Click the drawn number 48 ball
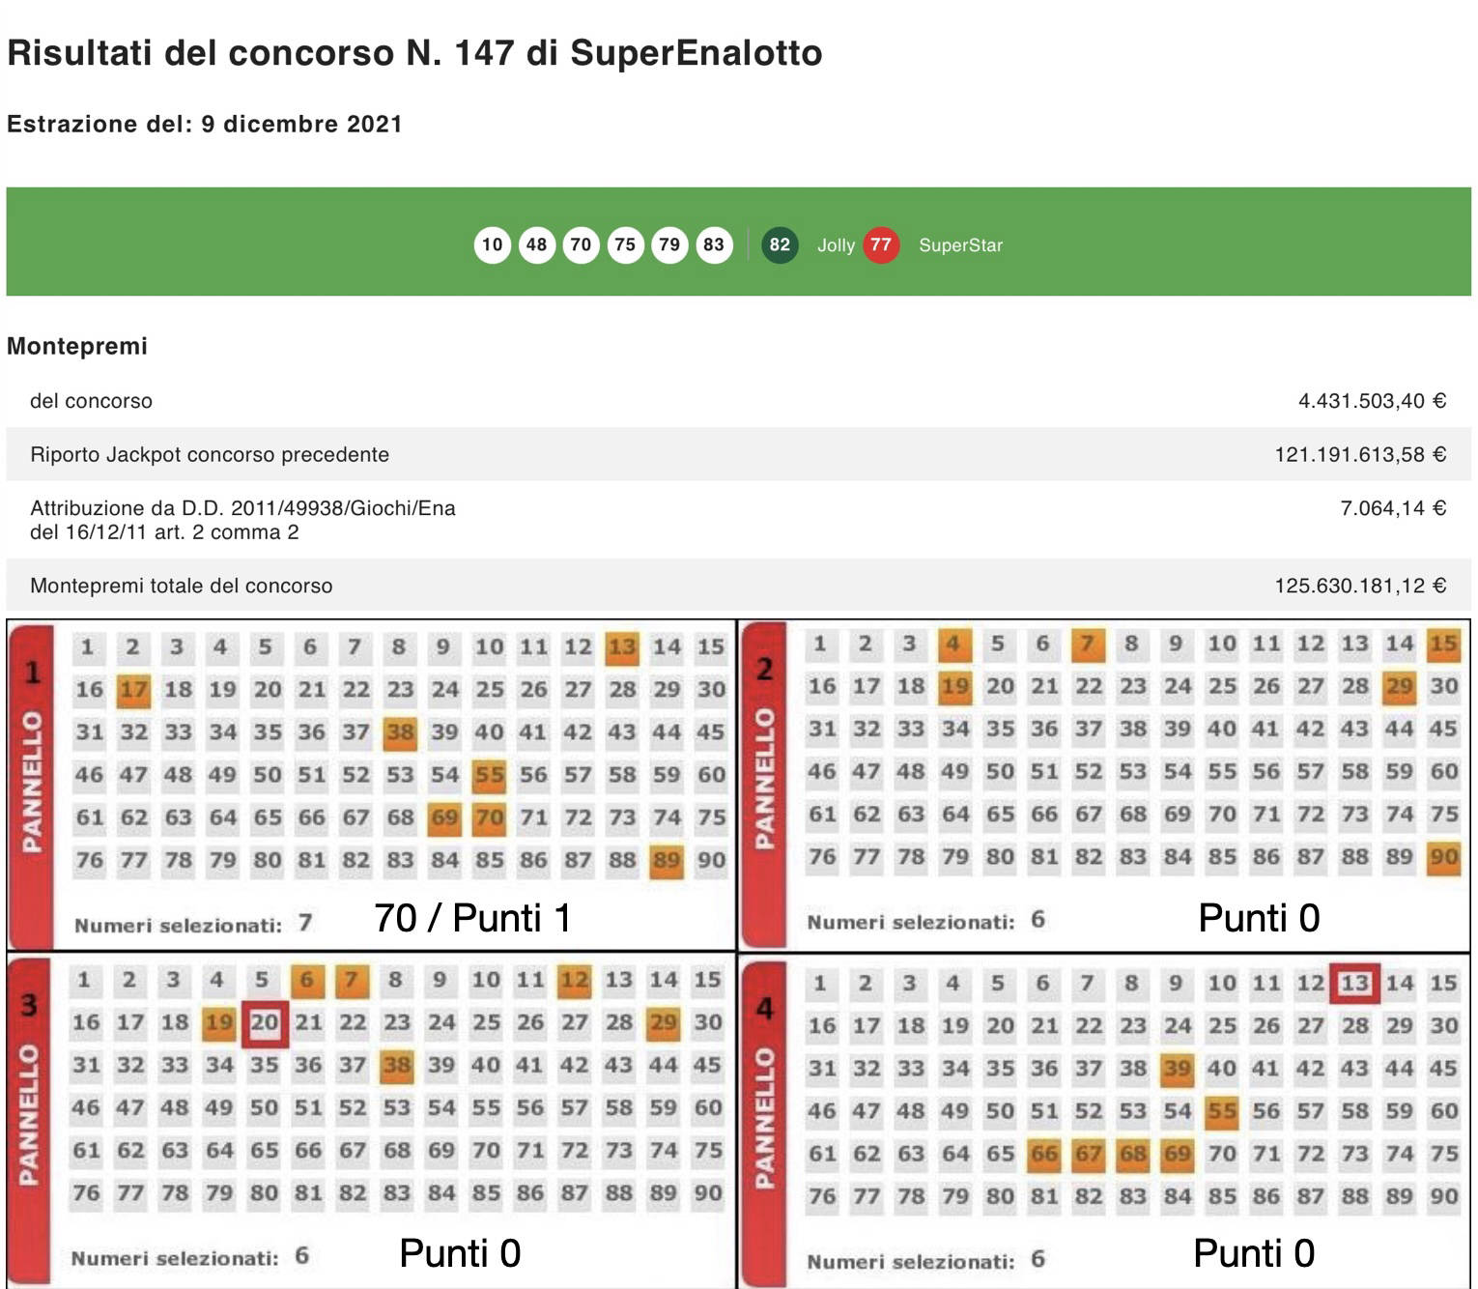Screen dimensions: 1478x1289 point(536,244)
